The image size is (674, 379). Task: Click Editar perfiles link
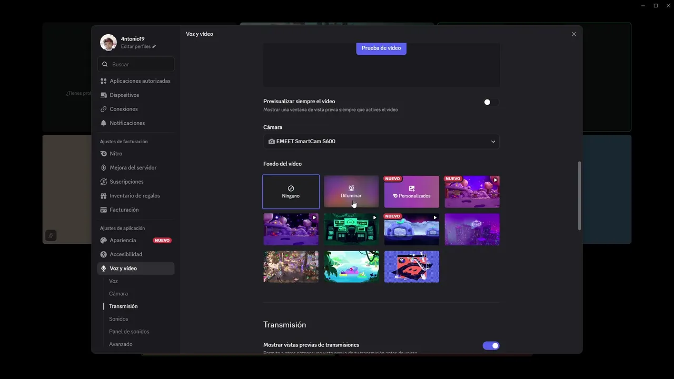point(136,46)
